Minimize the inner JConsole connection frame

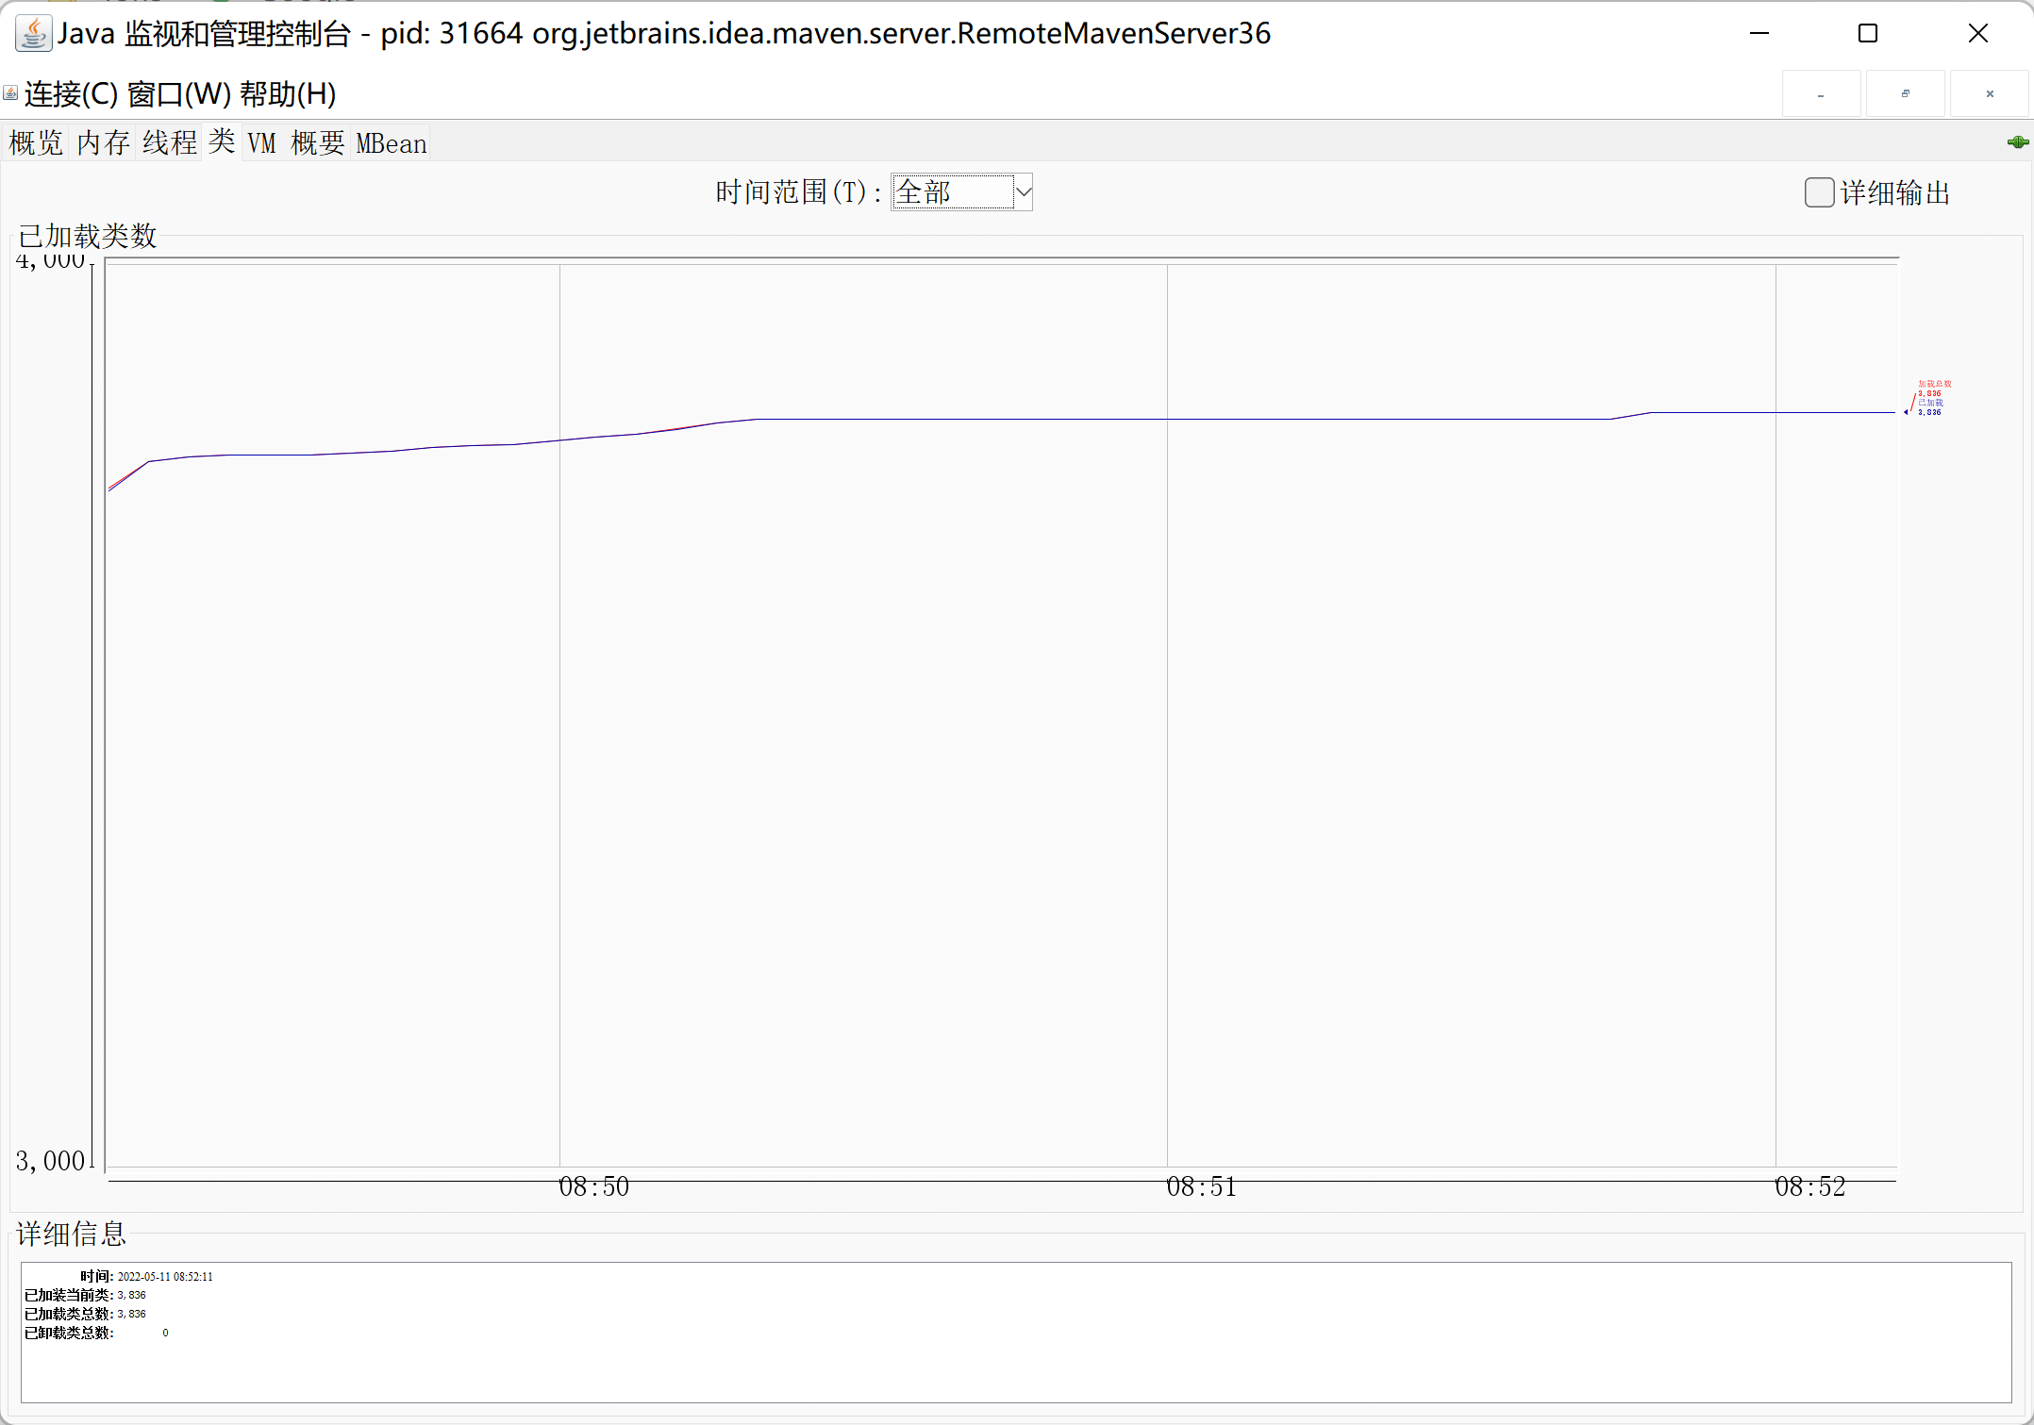pyautogui.click(x=1821, y=94)
